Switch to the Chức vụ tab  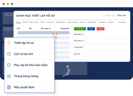point(18,22)
